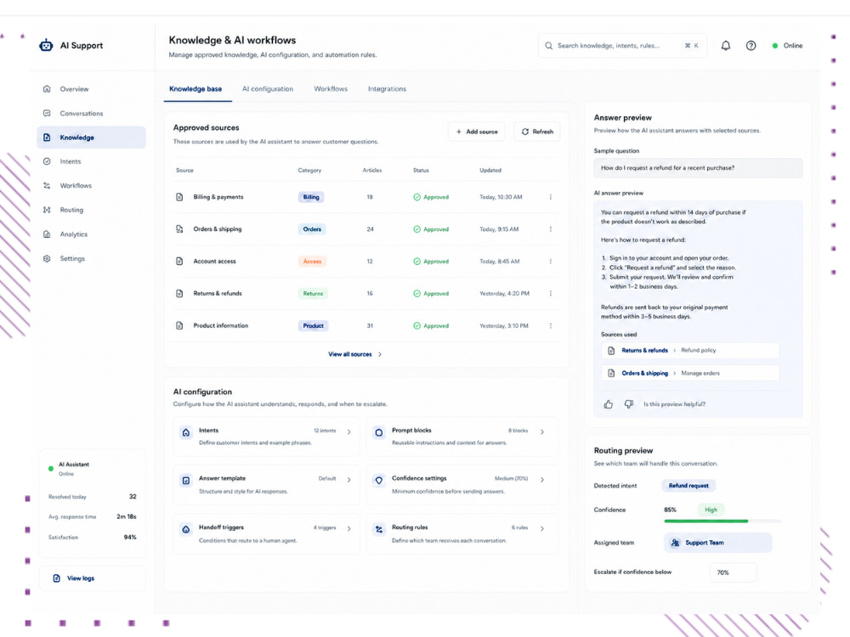Click the orange Access category tag
The image size is (850, 637).
coord(312,261)
